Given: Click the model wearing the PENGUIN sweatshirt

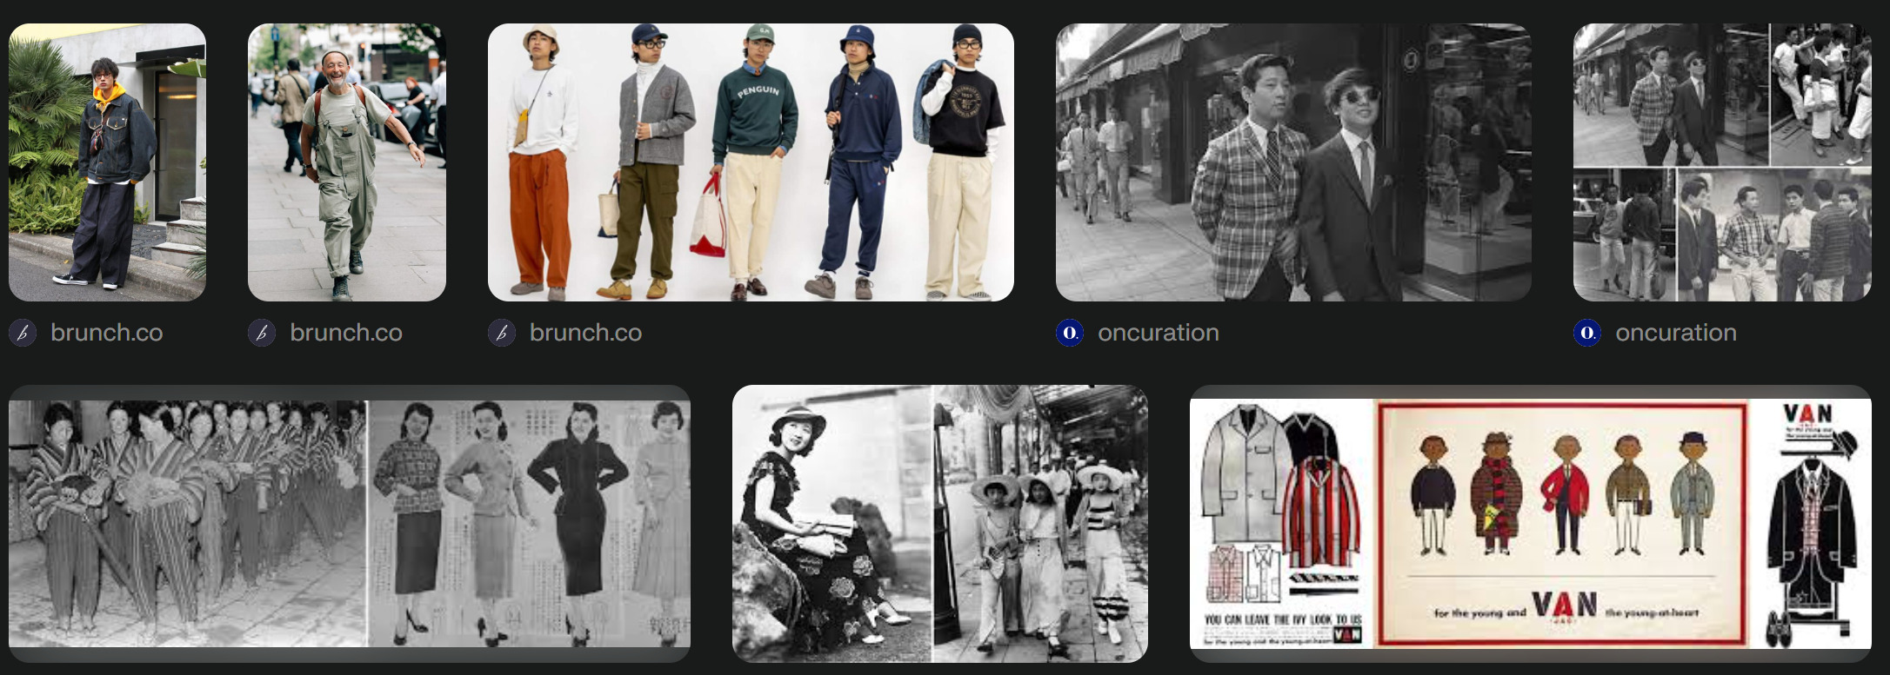Looking at the screenshot, I should [x=753, y=165].
